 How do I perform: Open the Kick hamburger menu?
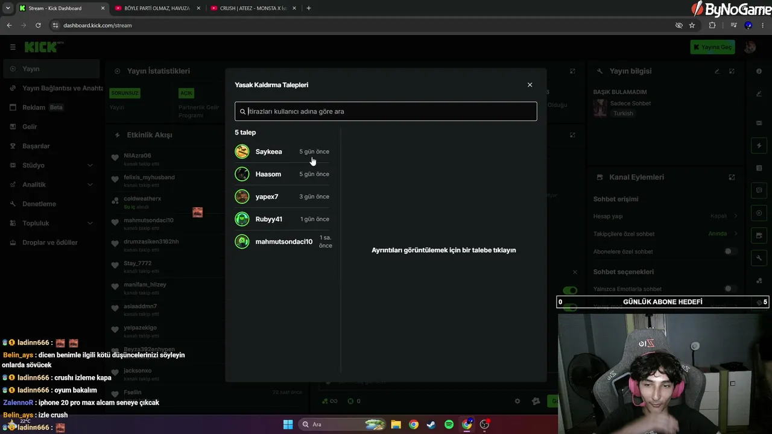[13, 47]
